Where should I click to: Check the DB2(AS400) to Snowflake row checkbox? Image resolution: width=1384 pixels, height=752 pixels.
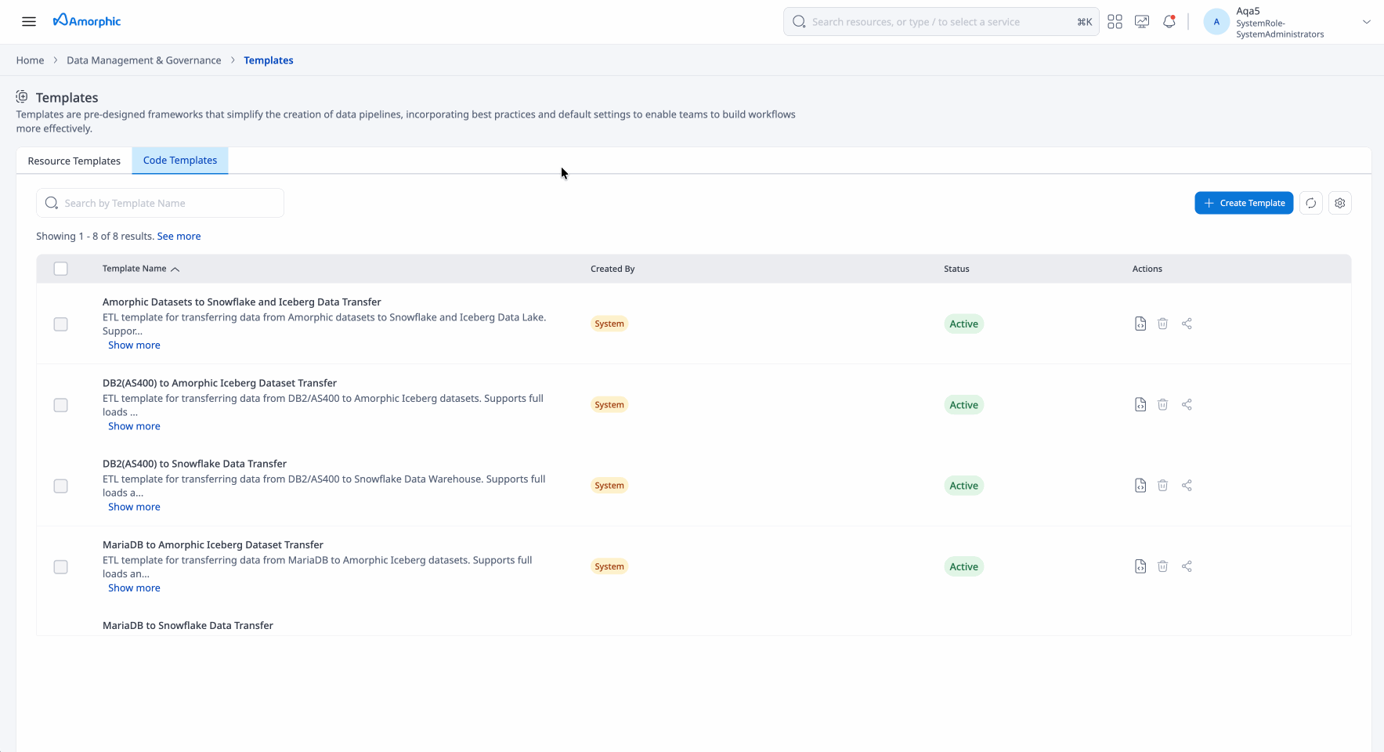60,486
